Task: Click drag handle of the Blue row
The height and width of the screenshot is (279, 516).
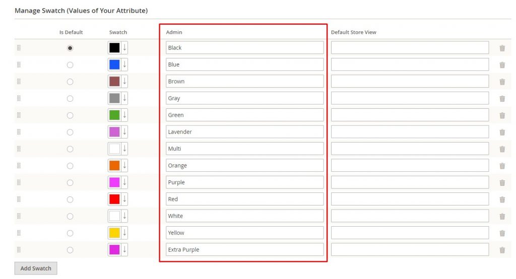Action: pyautogui.click(x=19, y=64)
